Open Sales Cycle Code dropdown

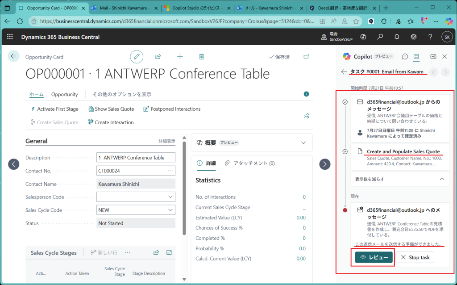click(170, 210)
